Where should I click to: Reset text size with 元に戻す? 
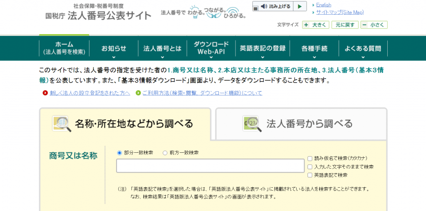[345, 25]
